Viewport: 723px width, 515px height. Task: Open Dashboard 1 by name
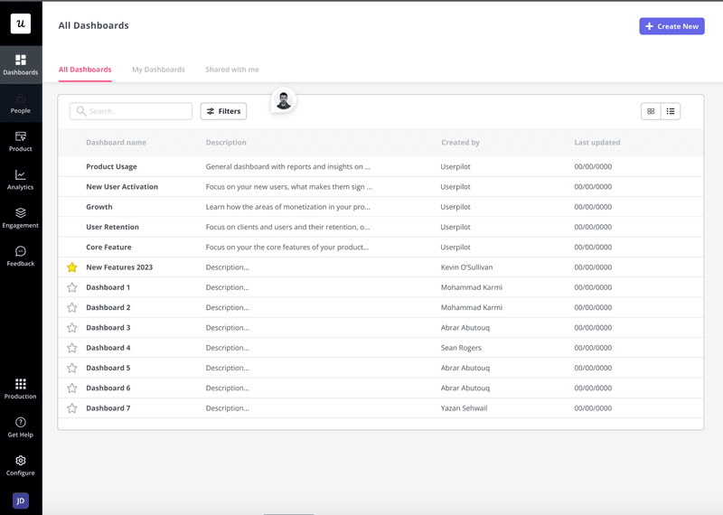click(x=108, y=287)
